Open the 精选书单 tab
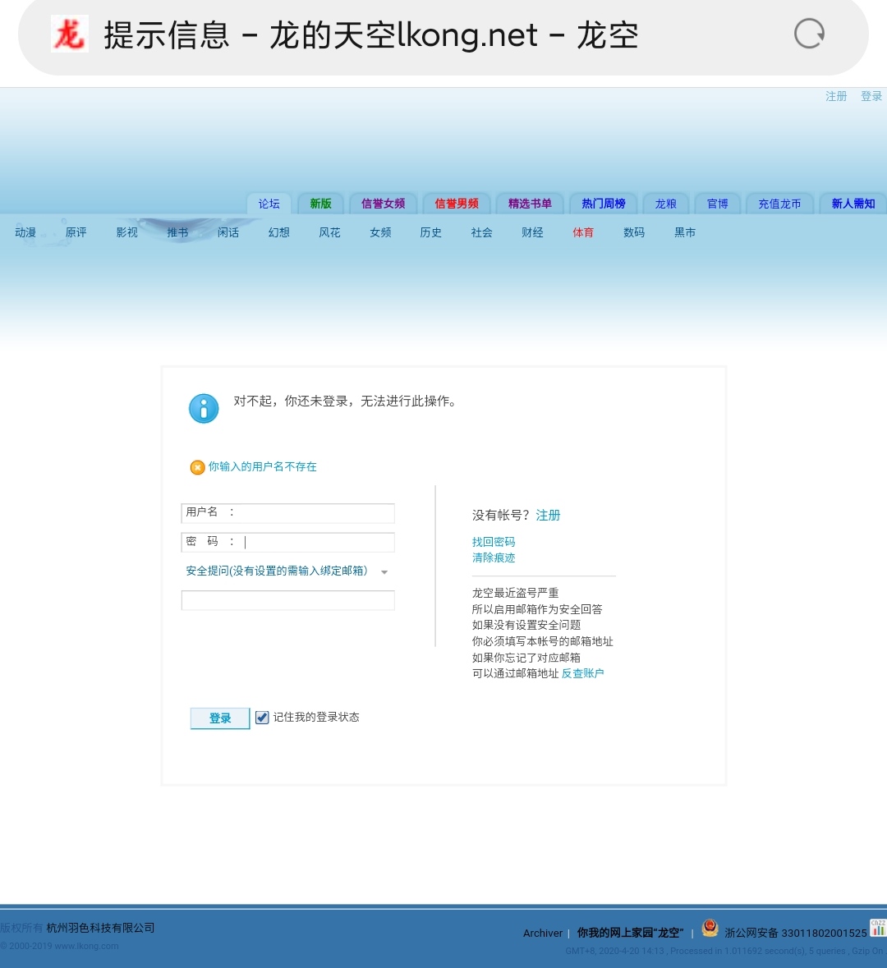This screenshot has height=968, width=887. (529, 203)
